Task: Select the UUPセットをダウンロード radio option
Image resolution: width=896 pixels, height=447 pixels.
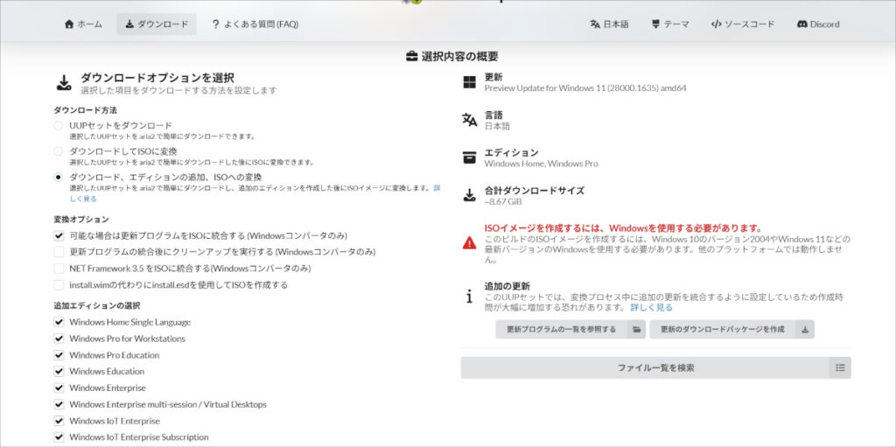Action: 59,126
